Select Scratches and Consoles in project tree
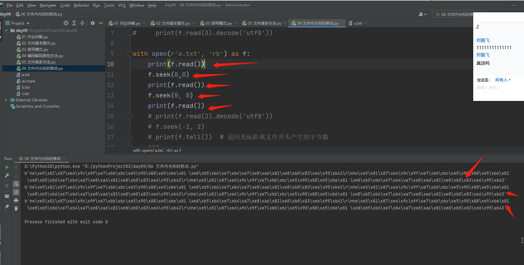The image size is (524, 265). click(x=38, y=106)
